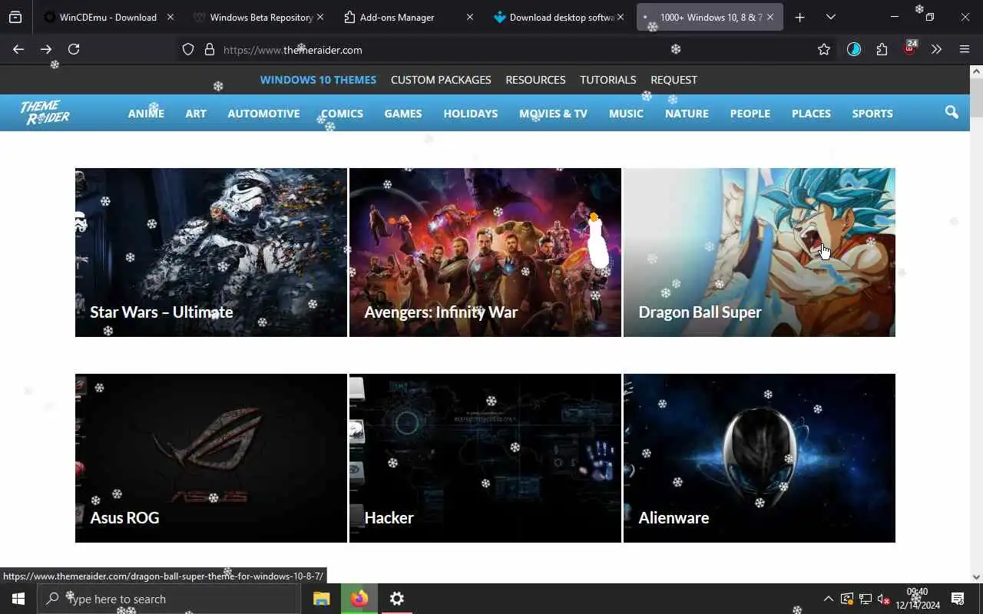
Task: Click the Theme Raider logo
Action: click(45, 113)
